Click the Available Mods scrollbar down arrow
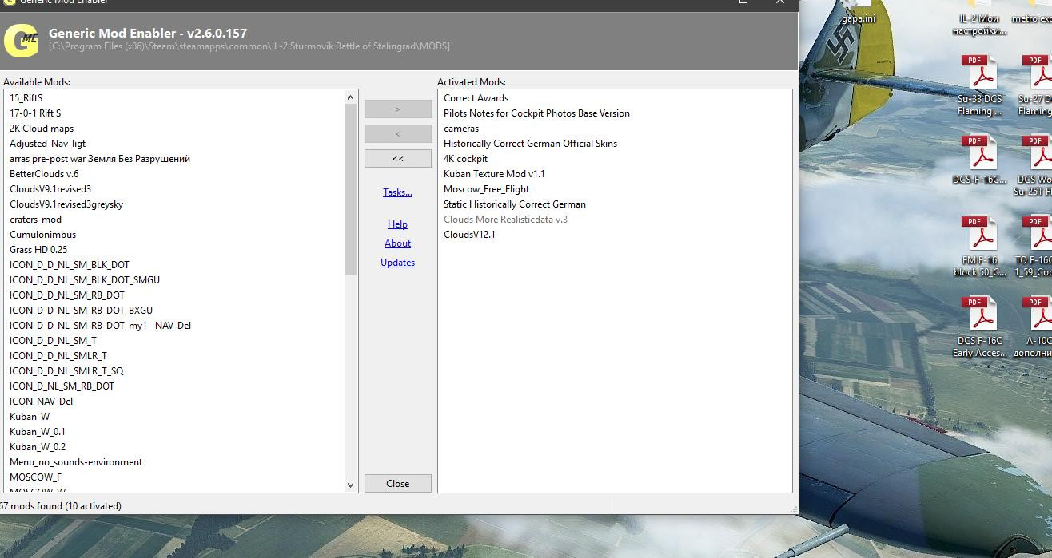The width and height of the screenshot is (1052, 558). pyautogui.click(x=350, y=485)
